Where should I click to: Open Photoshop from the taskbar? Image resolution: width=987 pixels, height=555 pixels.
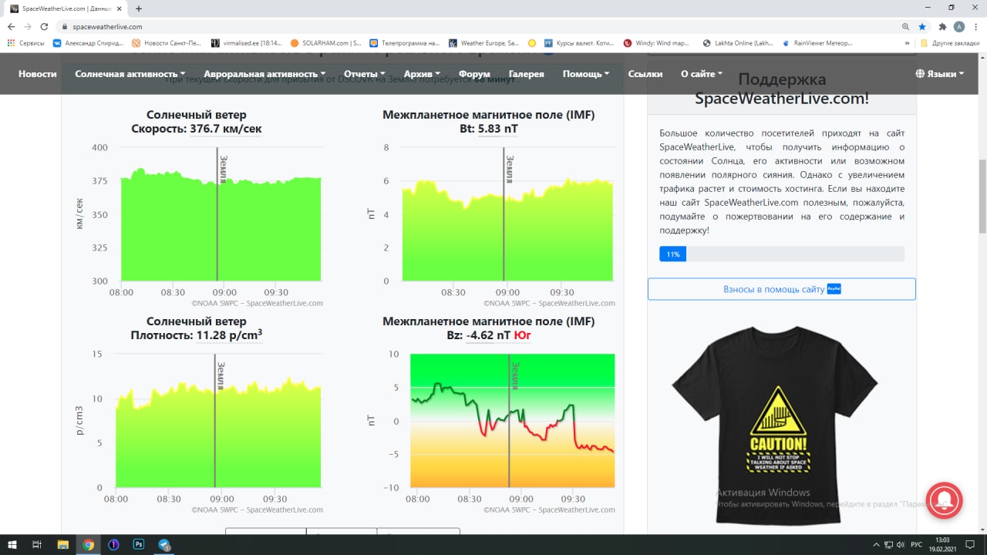pos(139,544)
